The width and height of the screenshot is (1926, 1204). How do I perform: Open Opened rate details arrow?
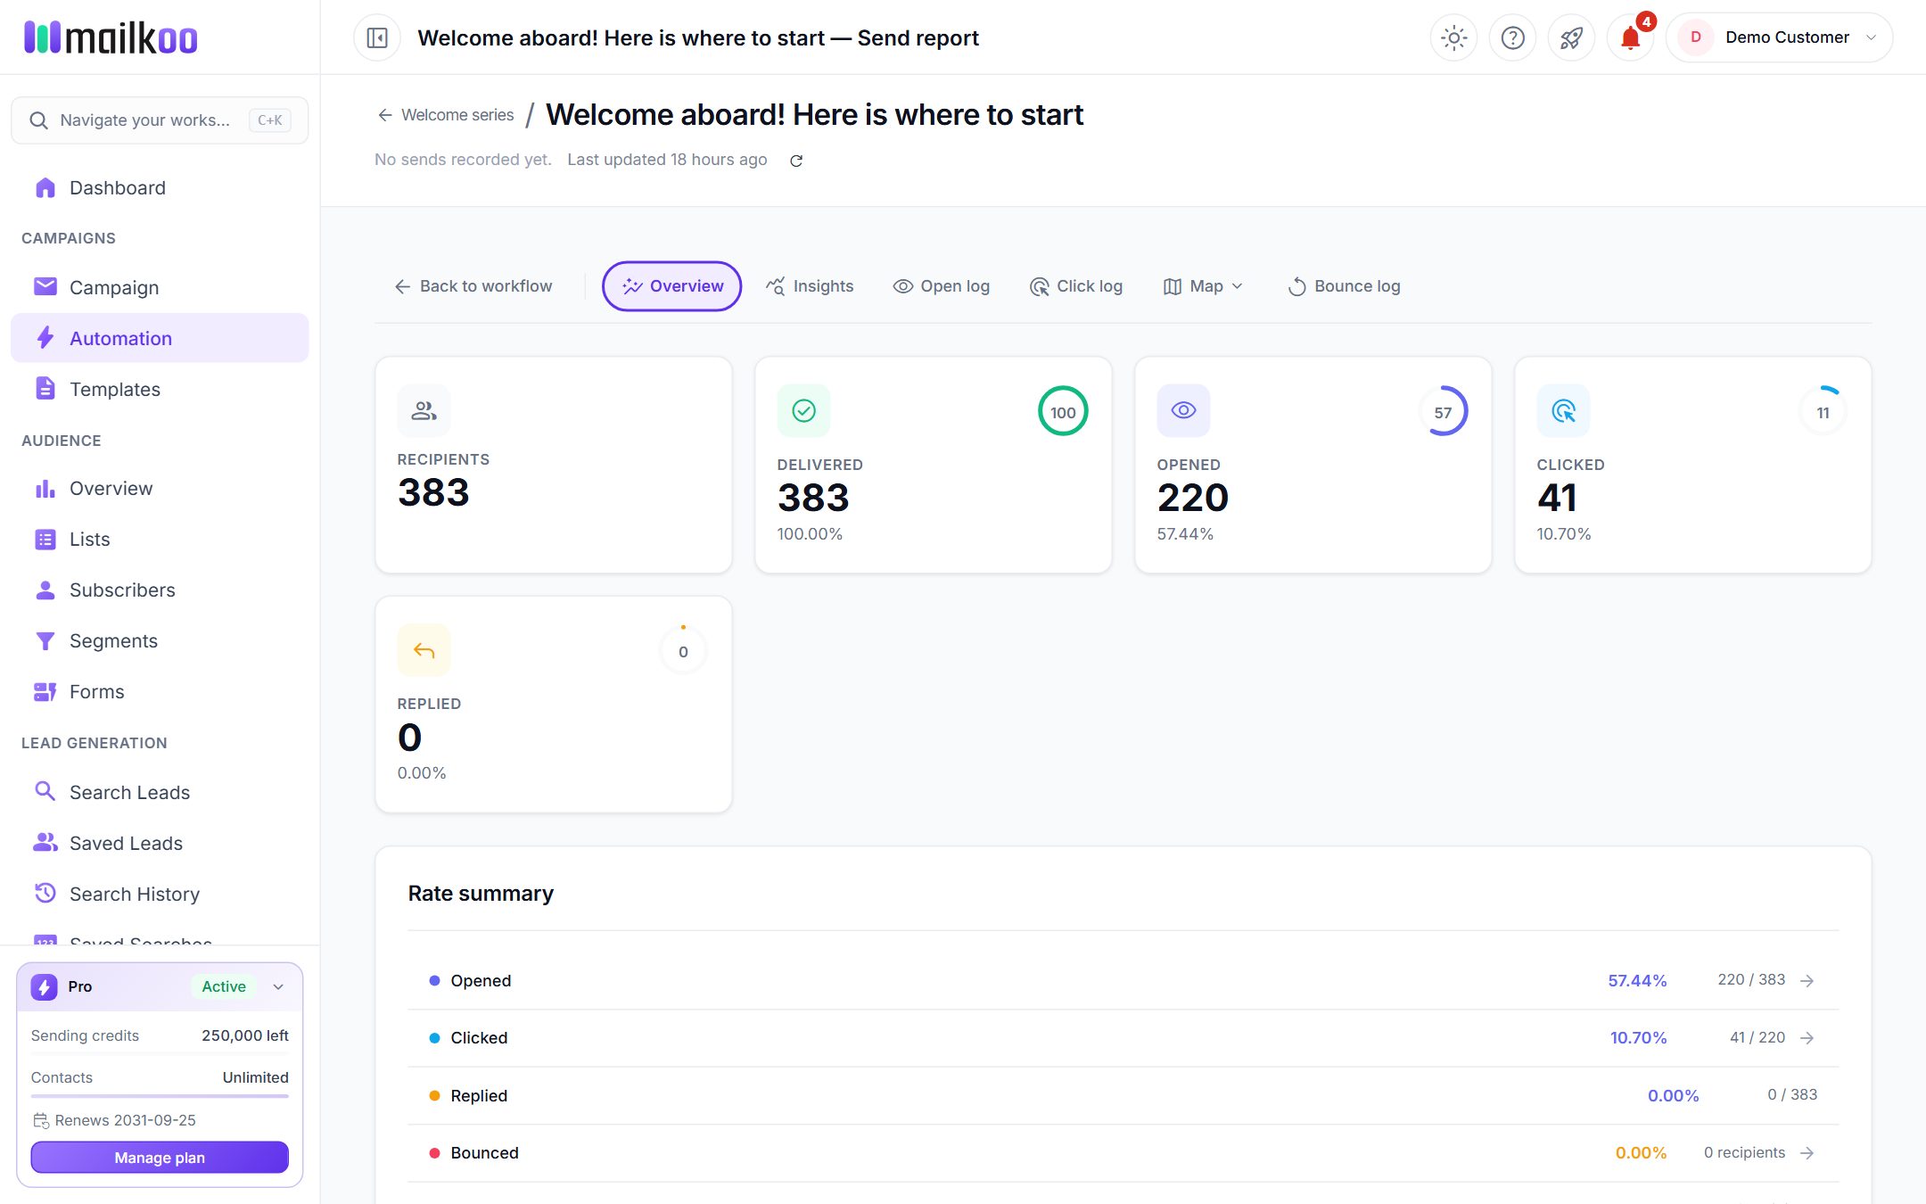[x=1807, y=980]
